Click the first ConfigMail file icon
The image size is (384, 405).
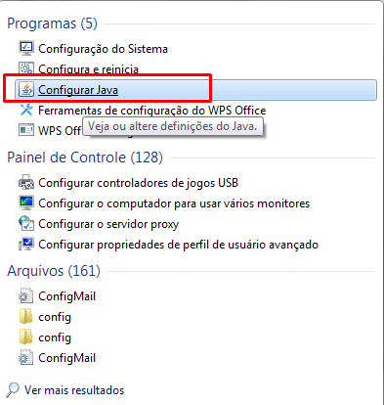pyautogui.click(x=26, y=295)
